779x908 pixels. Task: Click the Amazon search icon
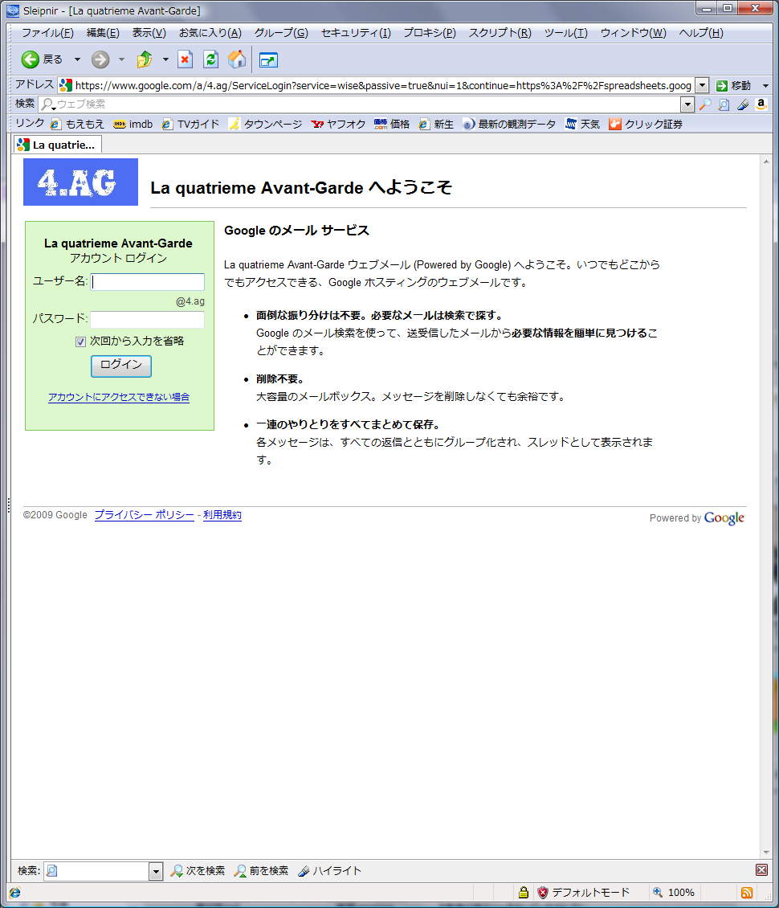tap(761, 104)
